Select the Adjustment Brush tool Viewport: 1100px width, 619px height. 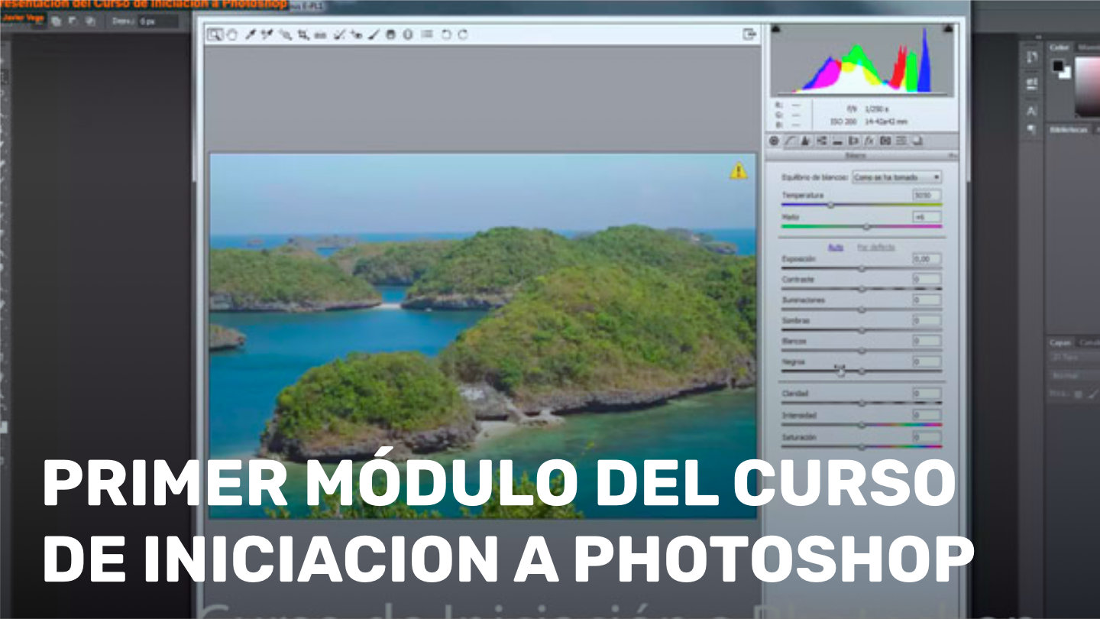[x=374, y=34]
